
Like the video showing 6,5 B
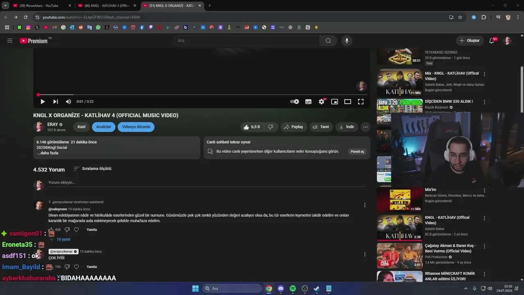[x=251, y=127]
